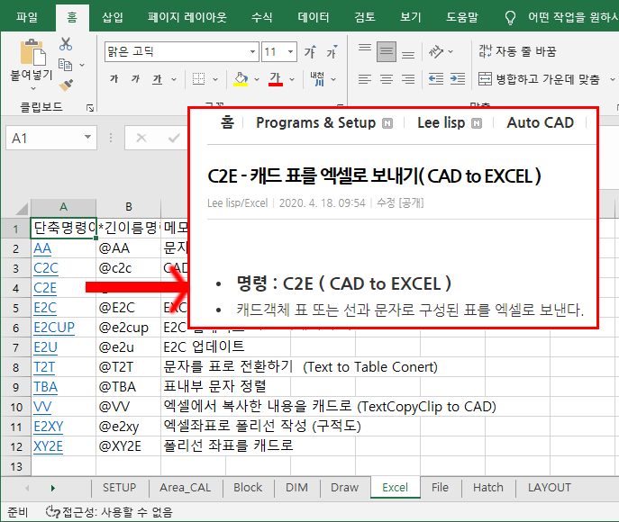Open the 파일 tab
The height and width of the screenshot is (522, 619).
[x=27, y=17]
